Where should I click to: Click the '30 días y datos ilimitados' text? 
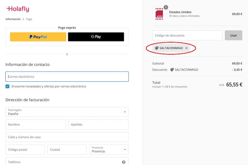184,16
